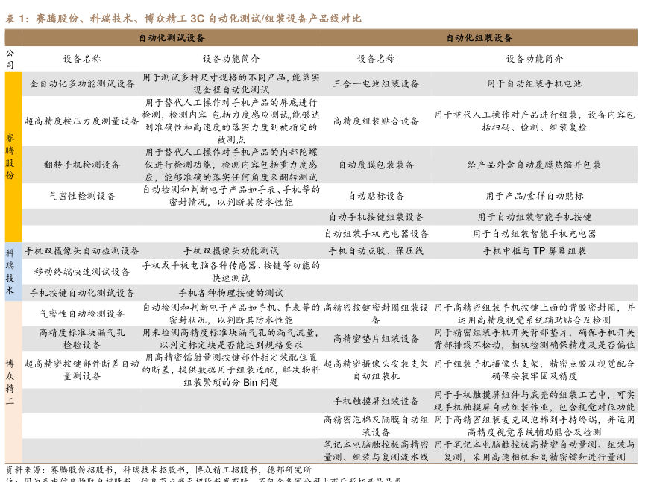Click the 高精密泡棉及隔膜自动组装设备 cell
The width and height of the screenshot is (651, 482).
[376, 425]
